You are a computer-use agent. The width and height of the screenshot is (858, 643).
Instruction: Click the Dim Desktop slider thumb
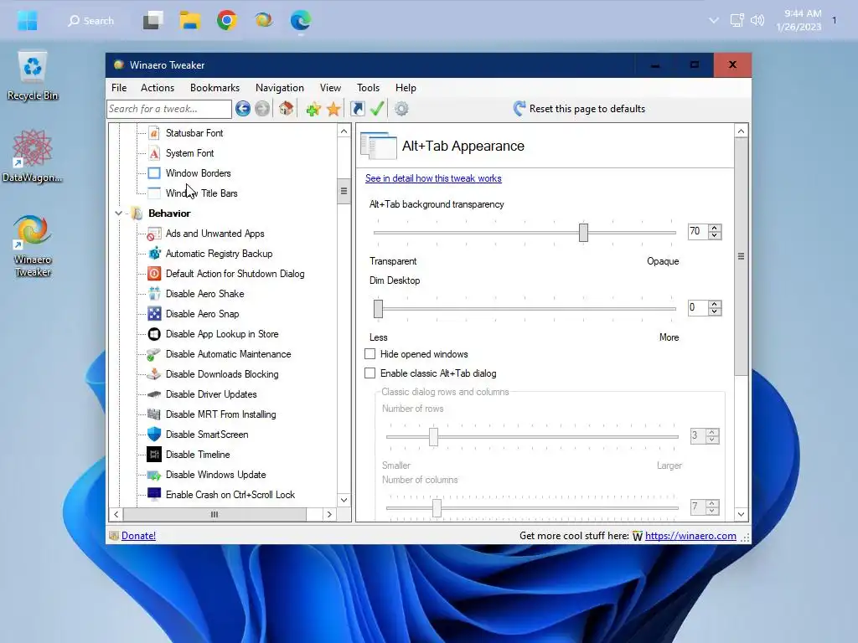pyautogui.click(x=378, y=308)
